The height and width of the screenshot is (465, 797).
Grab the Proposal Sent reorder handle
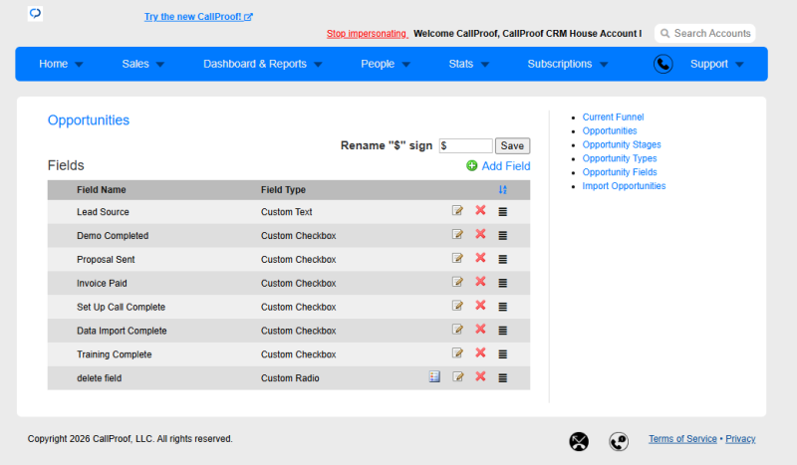tap(503, 259)
